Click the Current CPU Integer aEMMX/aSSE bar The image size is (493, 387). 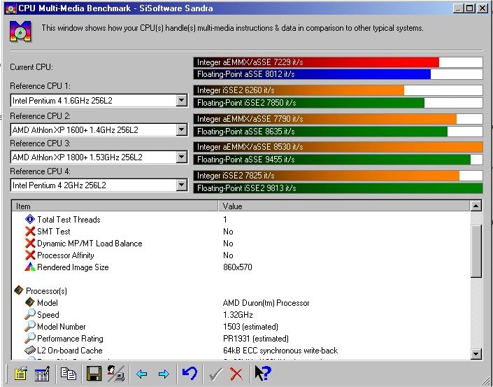tap(317, 62)
